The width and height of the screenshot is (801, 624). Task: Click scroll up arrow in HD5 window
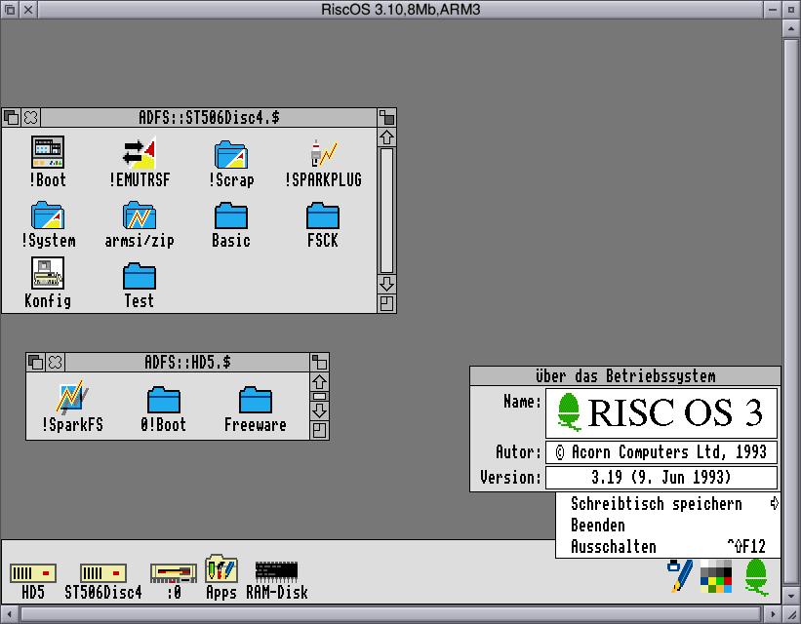pyautogui.click(x=319, y=381)
